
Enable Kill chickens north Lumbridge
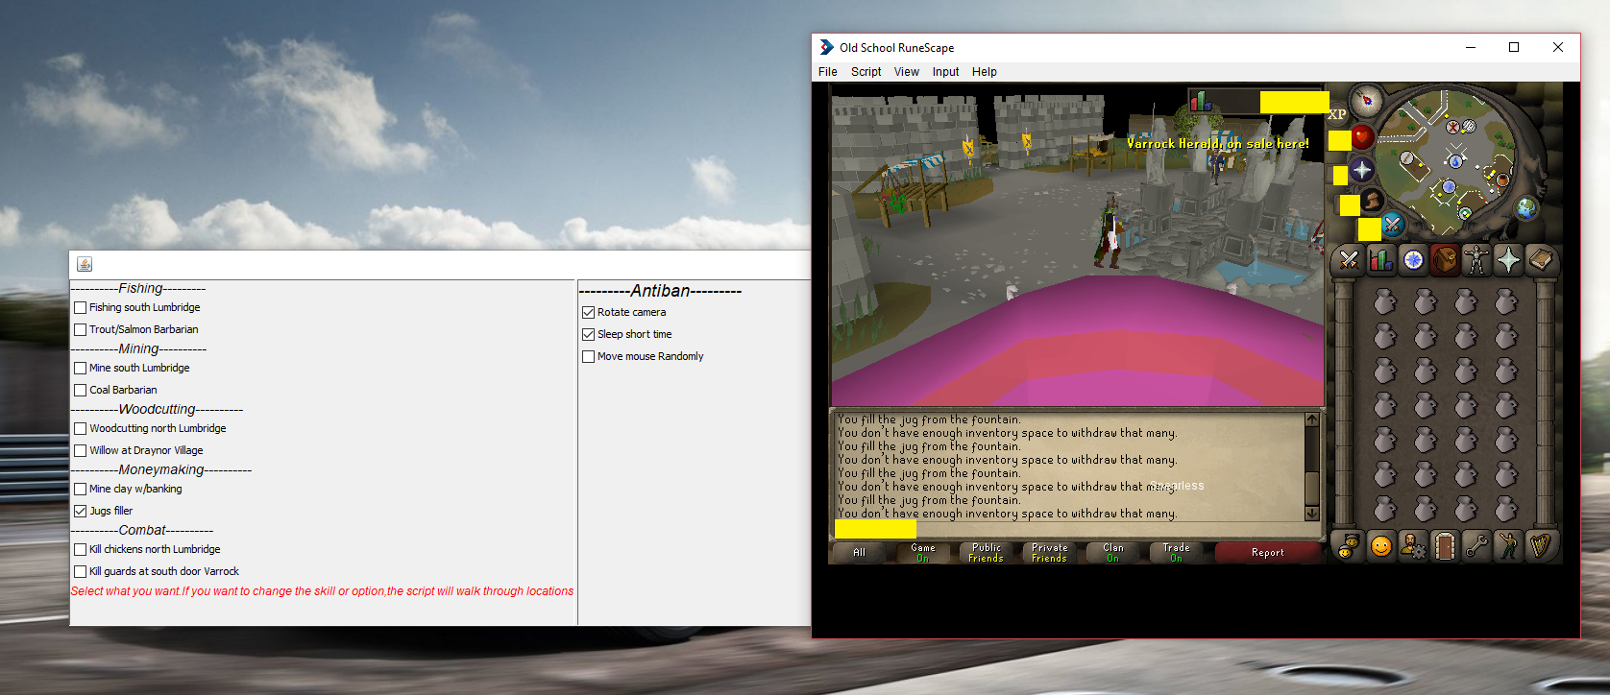81,550
